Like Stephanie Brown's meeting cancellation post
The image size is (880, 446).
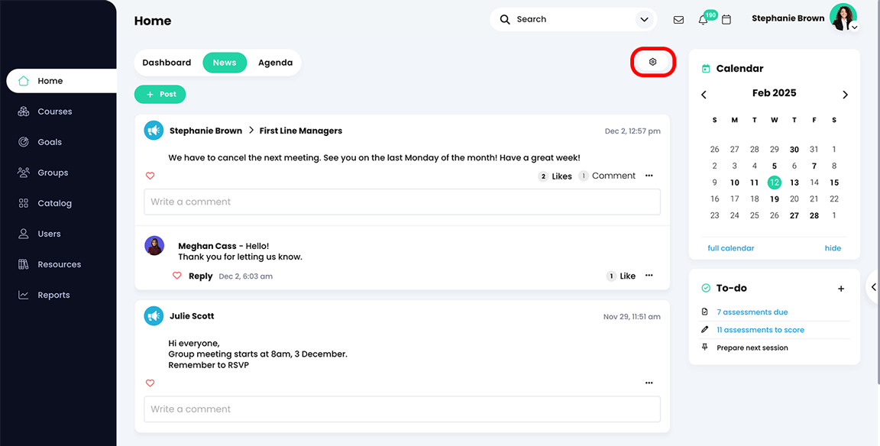[x=150, y=176]
